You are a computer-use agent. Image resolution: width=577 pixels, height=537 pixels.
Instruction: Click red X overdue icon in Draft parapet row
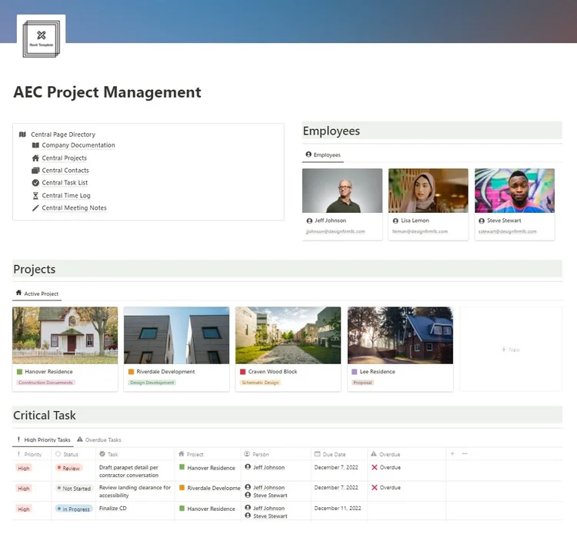[x=374, y=468]
